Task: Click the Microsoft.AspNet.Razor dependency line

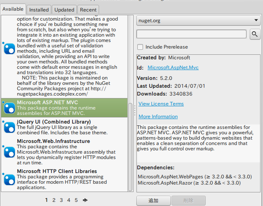Action: coord(189,183)
